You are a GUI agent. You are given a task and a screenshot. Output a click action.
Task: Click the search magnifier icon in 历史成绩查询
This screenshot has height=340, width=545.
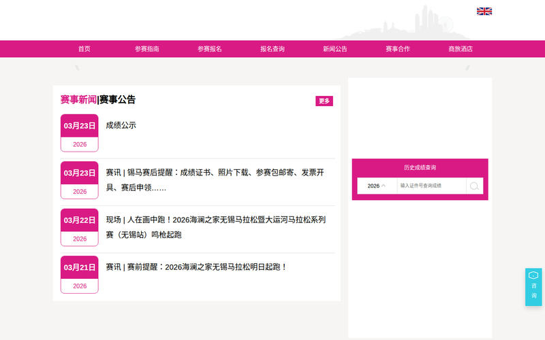pos(474,186)
